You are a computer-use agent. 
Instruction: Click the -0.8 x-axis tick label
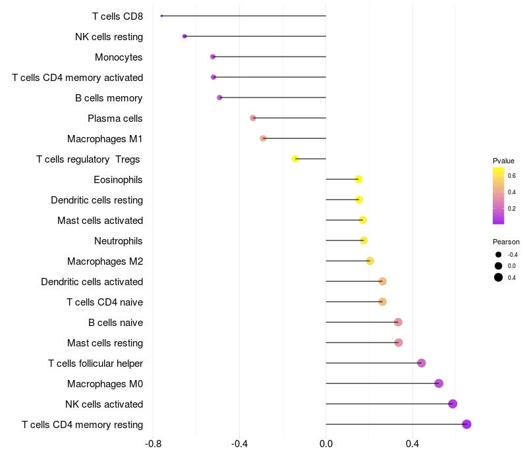click(153, 443)
